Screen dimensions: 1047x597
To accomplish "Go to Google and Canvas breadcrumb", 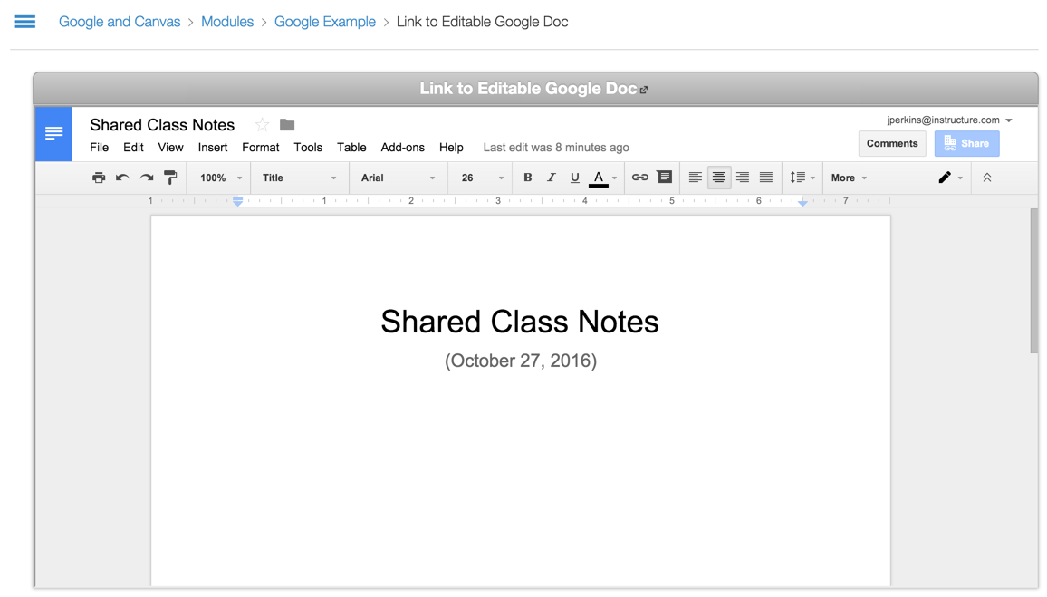I will (120, 22).
